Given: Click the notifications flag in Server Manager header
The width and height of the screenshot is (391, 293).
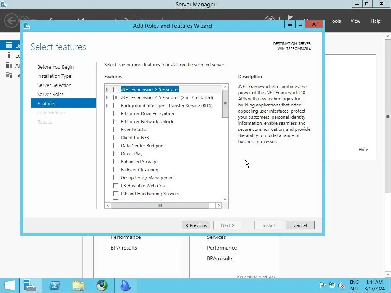Looking at the screenshot, I should pos(290,18).
